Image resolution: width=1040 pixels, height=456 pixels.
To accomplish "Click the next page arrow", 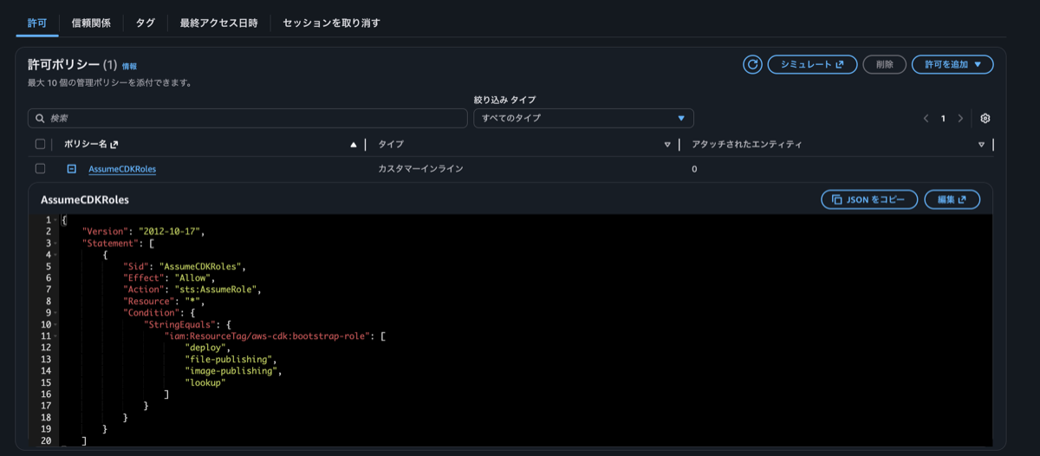I will pyautogui.click(x=960, y=118).
